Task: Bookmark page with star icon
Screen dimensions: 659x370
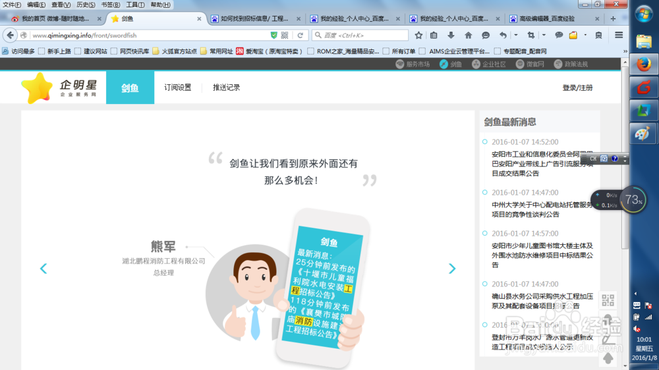Action: [x=418, y=36]
